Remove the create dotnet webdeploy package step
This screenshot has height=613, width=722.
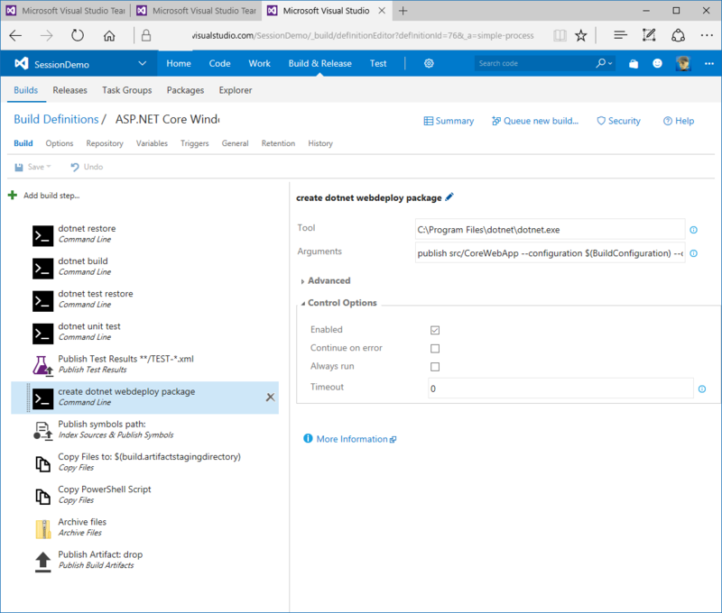tap(270, 397)
